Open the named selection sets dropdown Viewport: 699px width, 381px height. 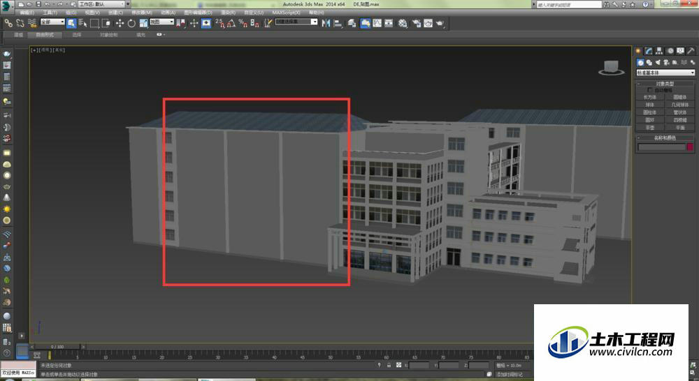pyautogui.click(x=296, y=22)
